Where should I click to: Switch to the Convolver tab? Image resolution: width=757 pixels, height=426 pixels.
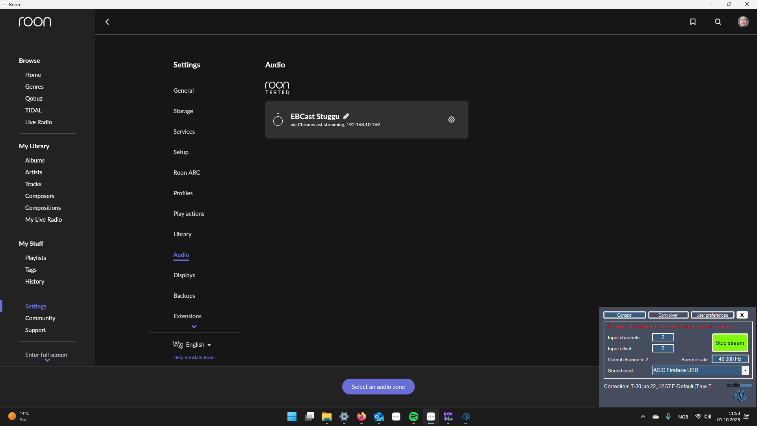click(x=668, y=315)
